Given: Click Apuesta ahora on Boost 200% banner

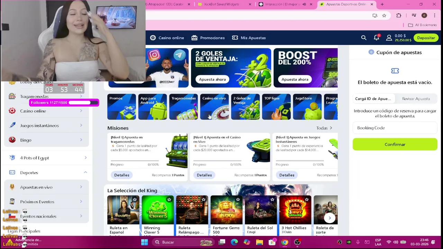Looking at the screenshot, I should [295, 79].
